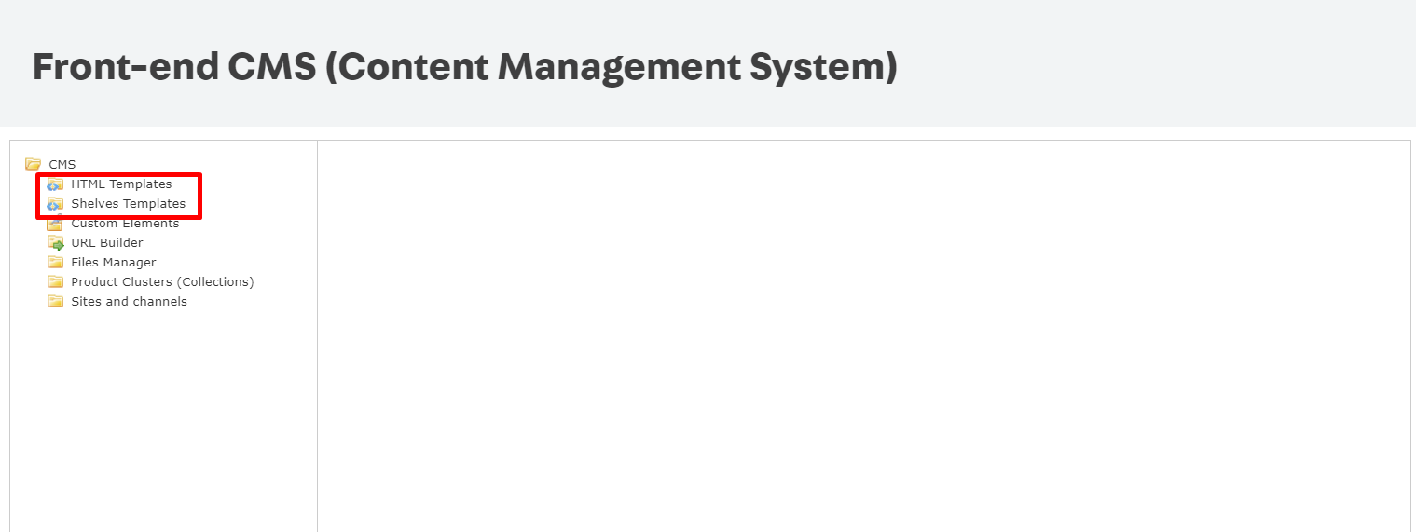Expand the Shelves Templates tree item
Screen dimensions: 1416x532
pos(128,204)
